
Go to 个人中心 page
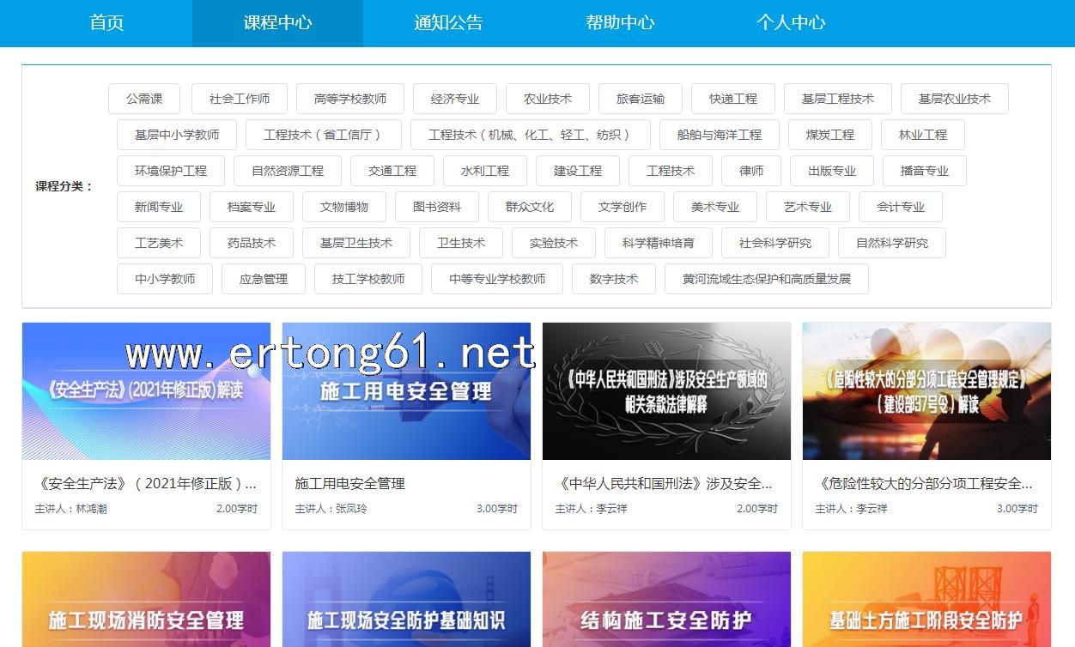(791, 23)
